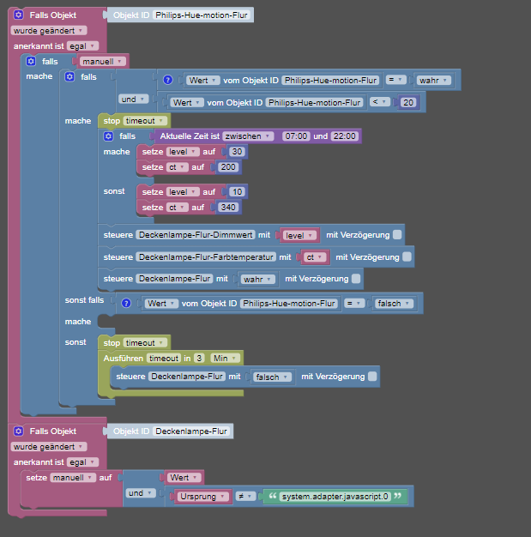Open 'und' dropdown in setze manuell block
The height and width of the screenshot is (537, 531).
click(x=141, y=492)
